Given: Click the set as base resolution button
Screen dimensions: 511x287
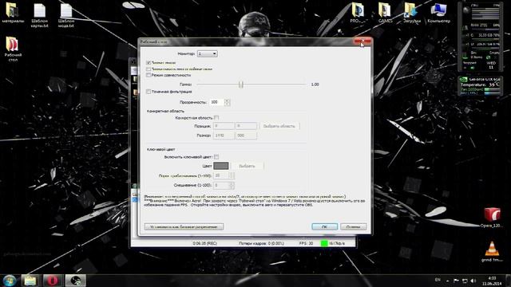Looking at the screenshot, I should point(184,226).
